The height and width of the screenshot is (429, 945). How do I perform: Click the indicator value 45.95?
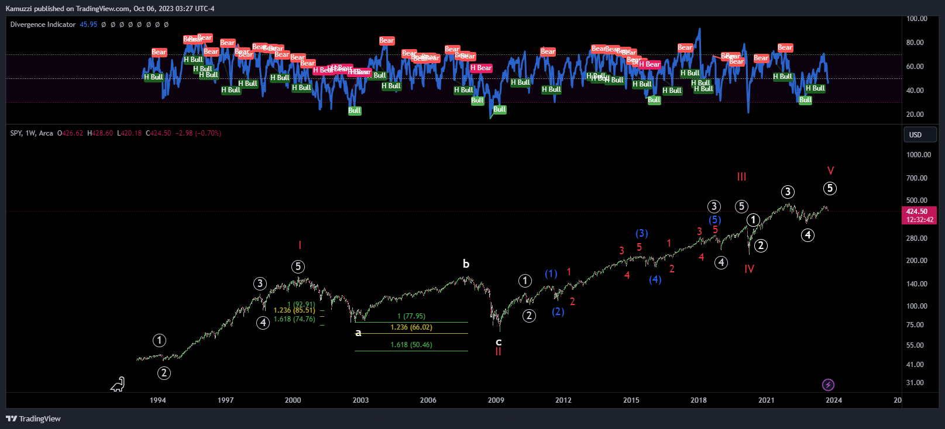(x=88, y=25)
